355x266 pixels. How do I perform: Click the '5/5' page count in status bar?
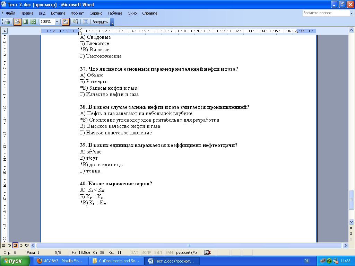click(58, 252)
